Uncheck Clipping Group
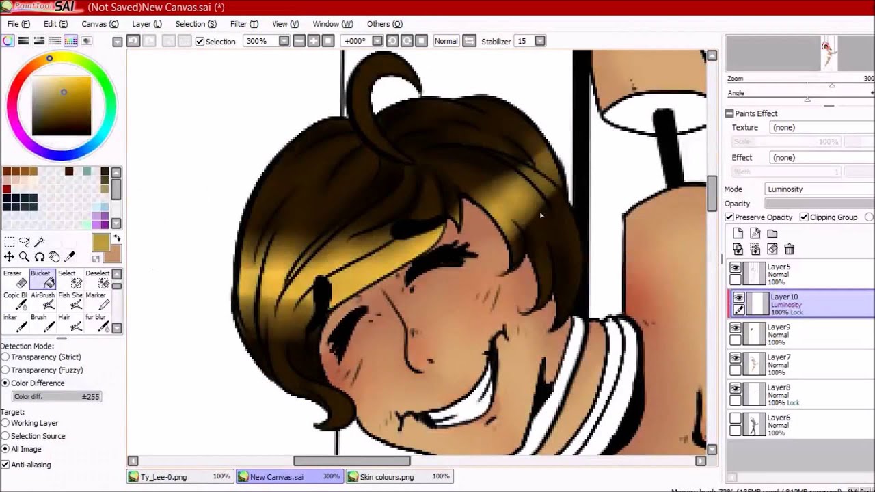This screenshot has height=492, width=875. (804, 217)
